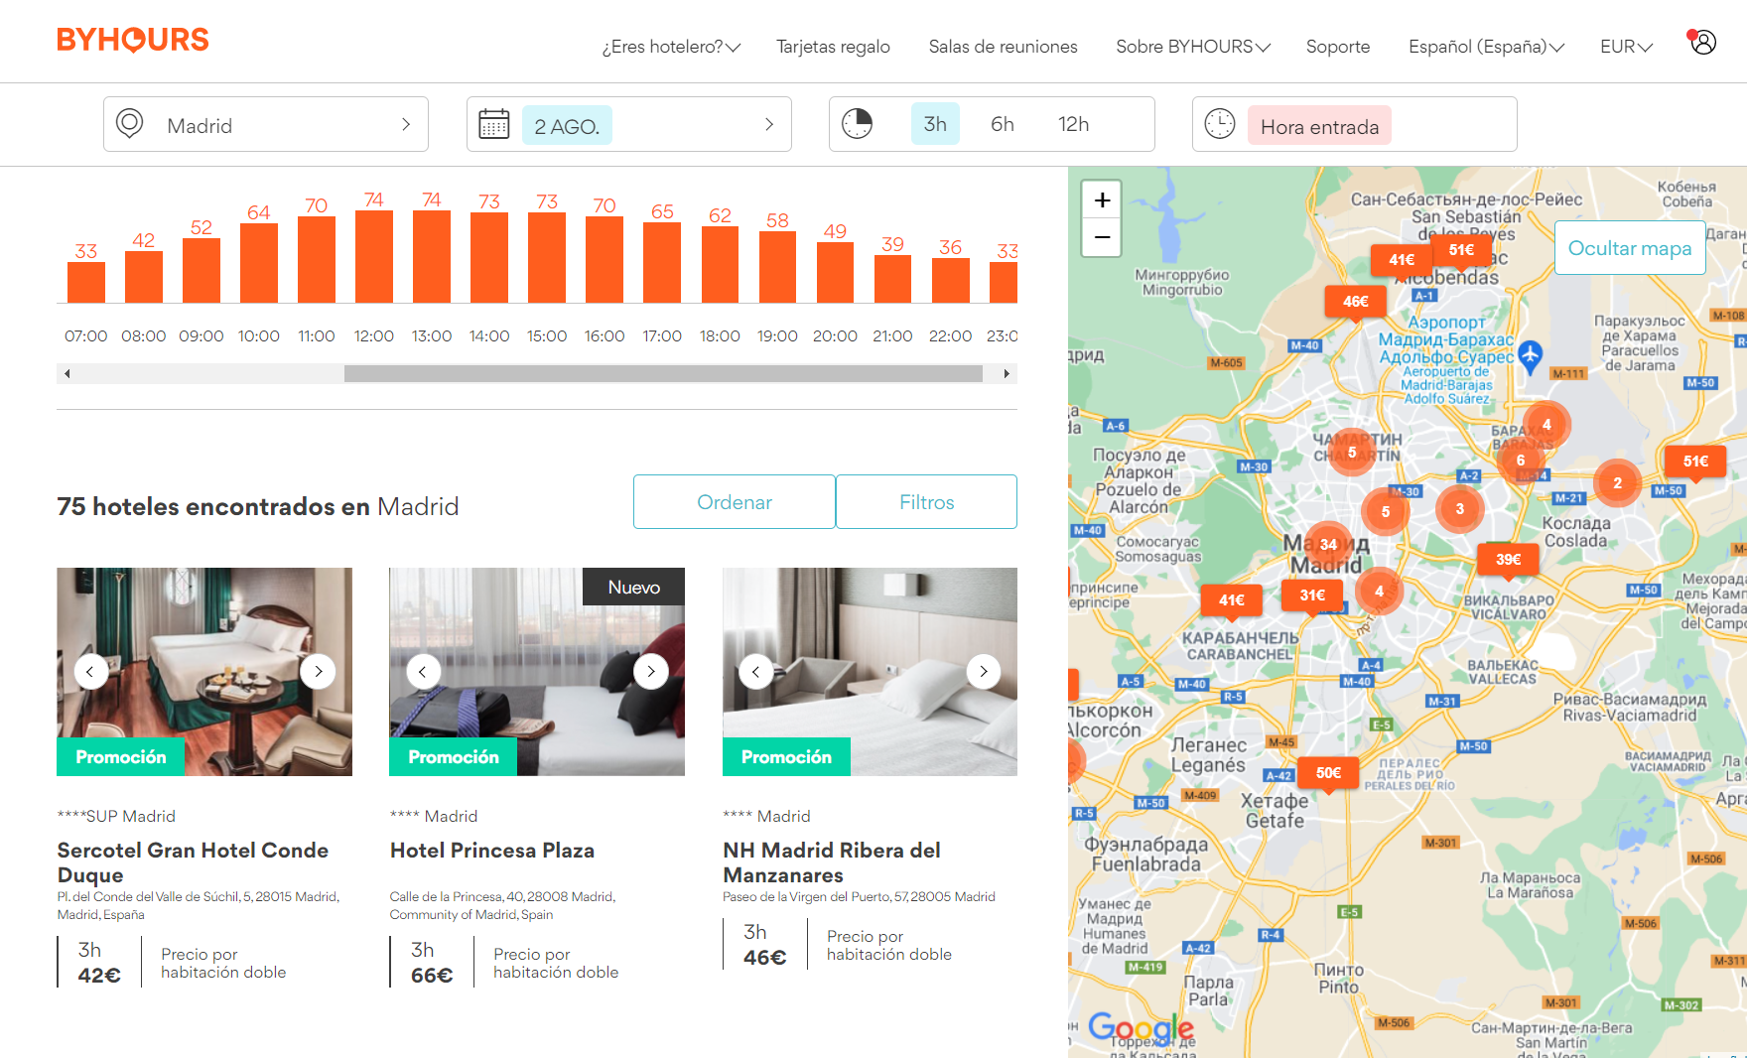
Task: Click the 41€ marker near Carabanchel
Action: 1232,600
